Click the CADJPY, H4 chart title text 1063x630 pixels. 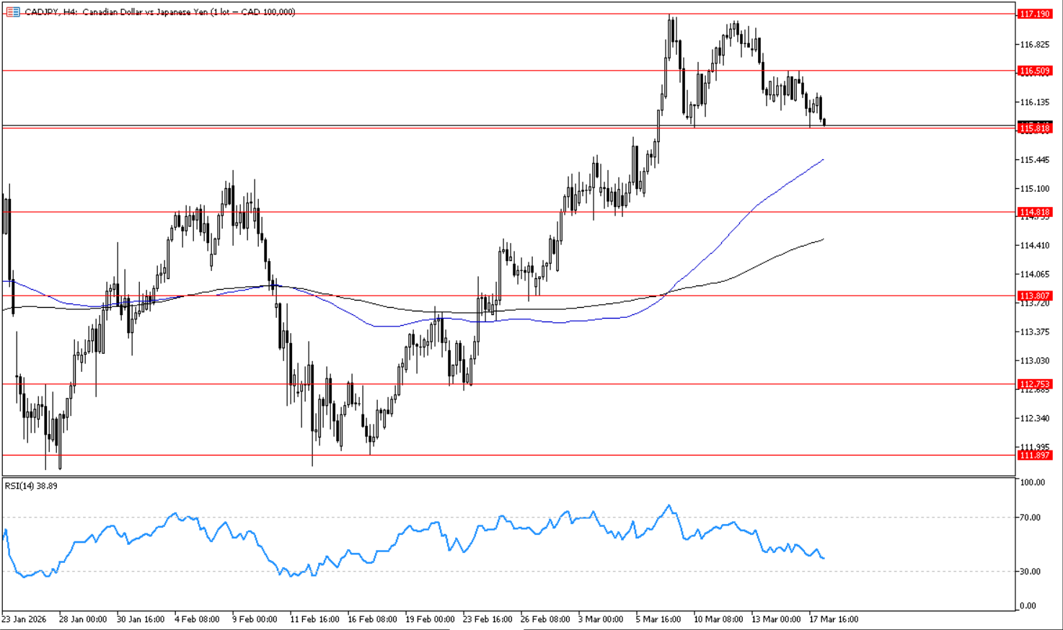(159, 12)
